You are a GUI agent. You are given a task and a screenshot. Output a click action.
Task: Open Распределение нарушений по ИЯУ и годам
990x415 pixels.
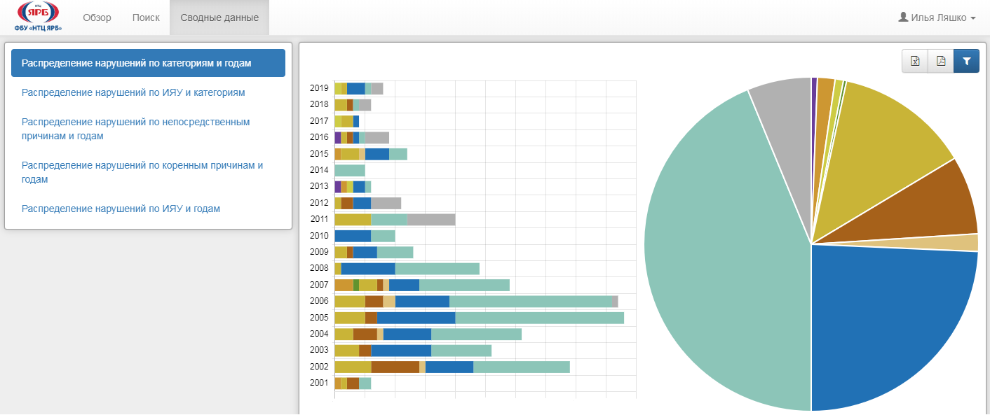121,209
